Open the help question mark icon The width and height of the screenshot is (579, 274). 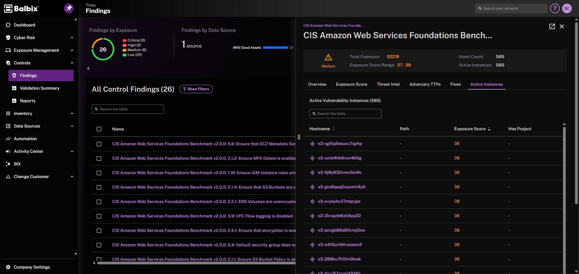pyautogui.click(x=555, y=8)
